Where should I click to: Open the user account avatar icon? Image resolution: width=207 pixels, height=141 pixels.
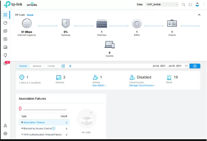click(197, 5)
